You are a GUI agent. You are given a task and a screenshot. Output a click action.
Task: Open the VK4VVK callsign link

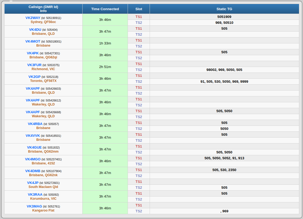33,136
